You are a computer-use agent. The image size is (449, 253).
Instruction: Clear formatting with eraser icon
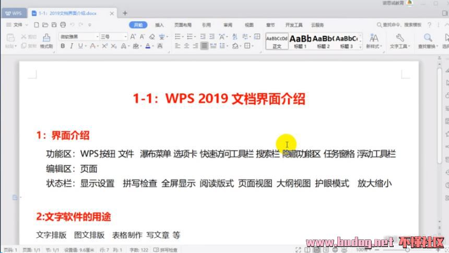(x=152, y=37)
